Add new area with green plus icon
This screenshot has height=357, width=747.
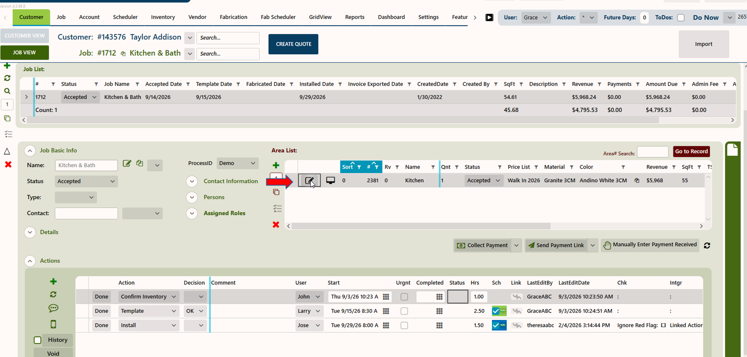pos(276,165)
